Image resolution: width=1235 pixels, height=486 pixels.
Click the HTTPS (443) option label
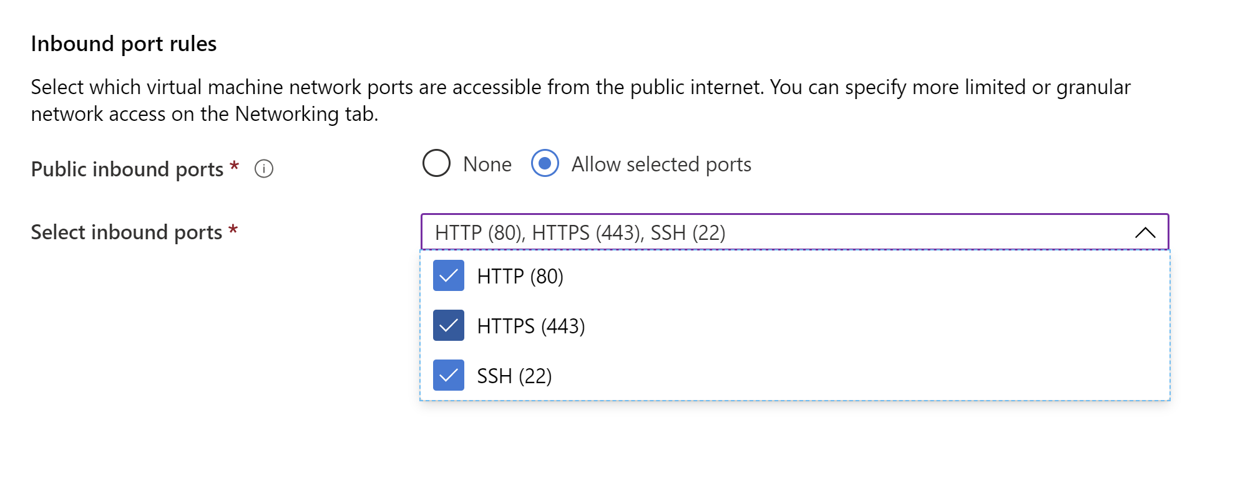(x=530, y=326)
